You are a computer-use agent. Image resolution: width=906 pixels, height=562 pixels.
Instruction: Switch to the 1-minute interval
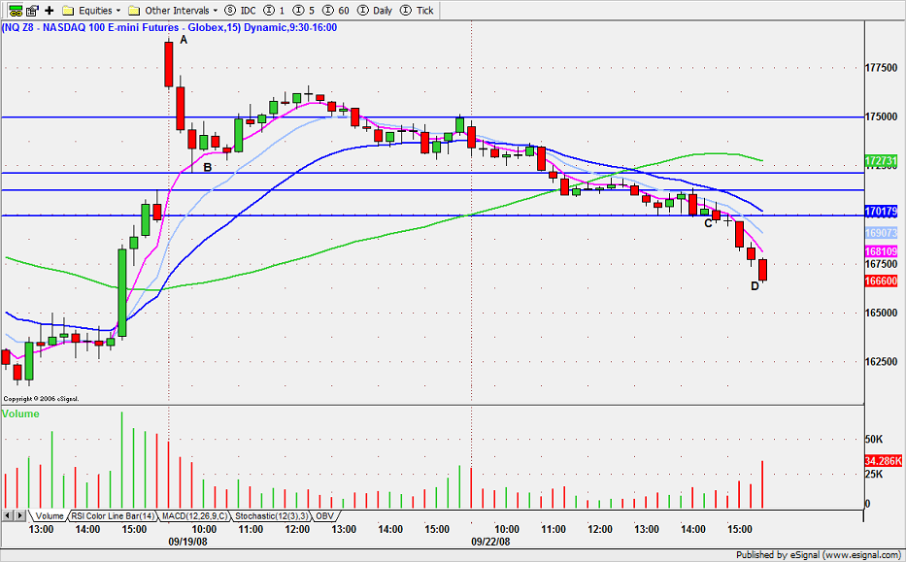[275, 11]
